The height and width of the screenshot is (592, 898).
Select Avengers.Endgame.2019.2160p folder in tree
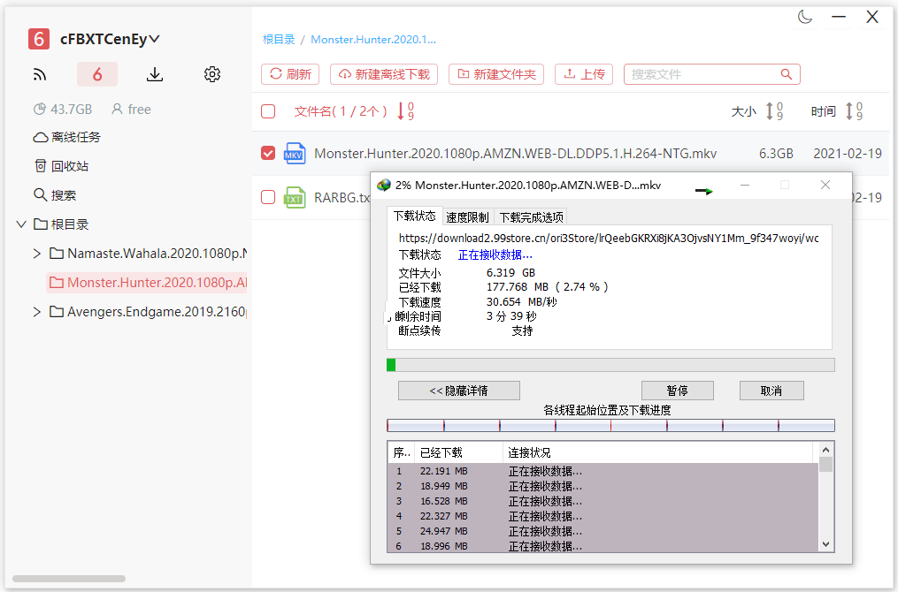(149, 312)
